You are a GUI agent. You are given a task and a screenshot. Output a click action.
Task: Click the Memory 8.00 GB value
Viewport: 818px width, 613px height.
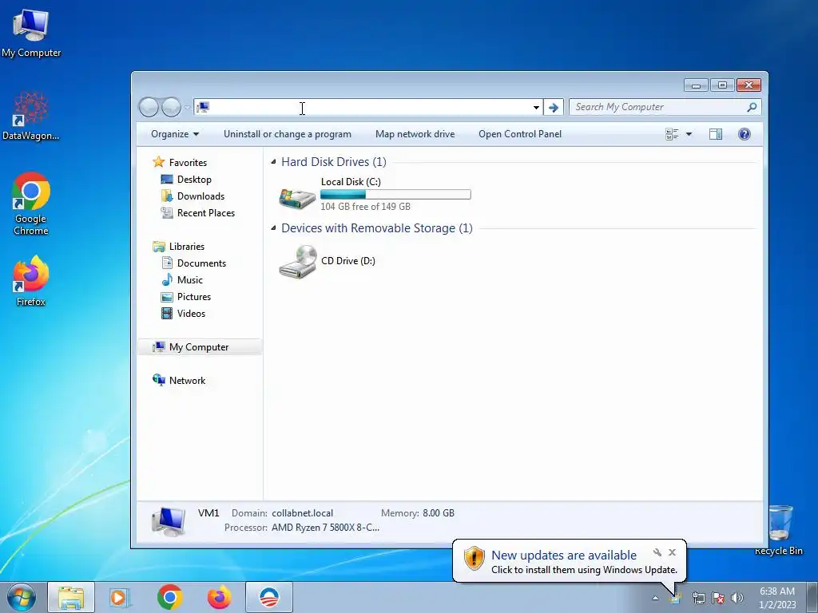click(439, 513)
